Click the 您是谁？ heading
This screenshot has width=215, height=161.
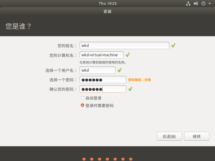pos(18,26)
